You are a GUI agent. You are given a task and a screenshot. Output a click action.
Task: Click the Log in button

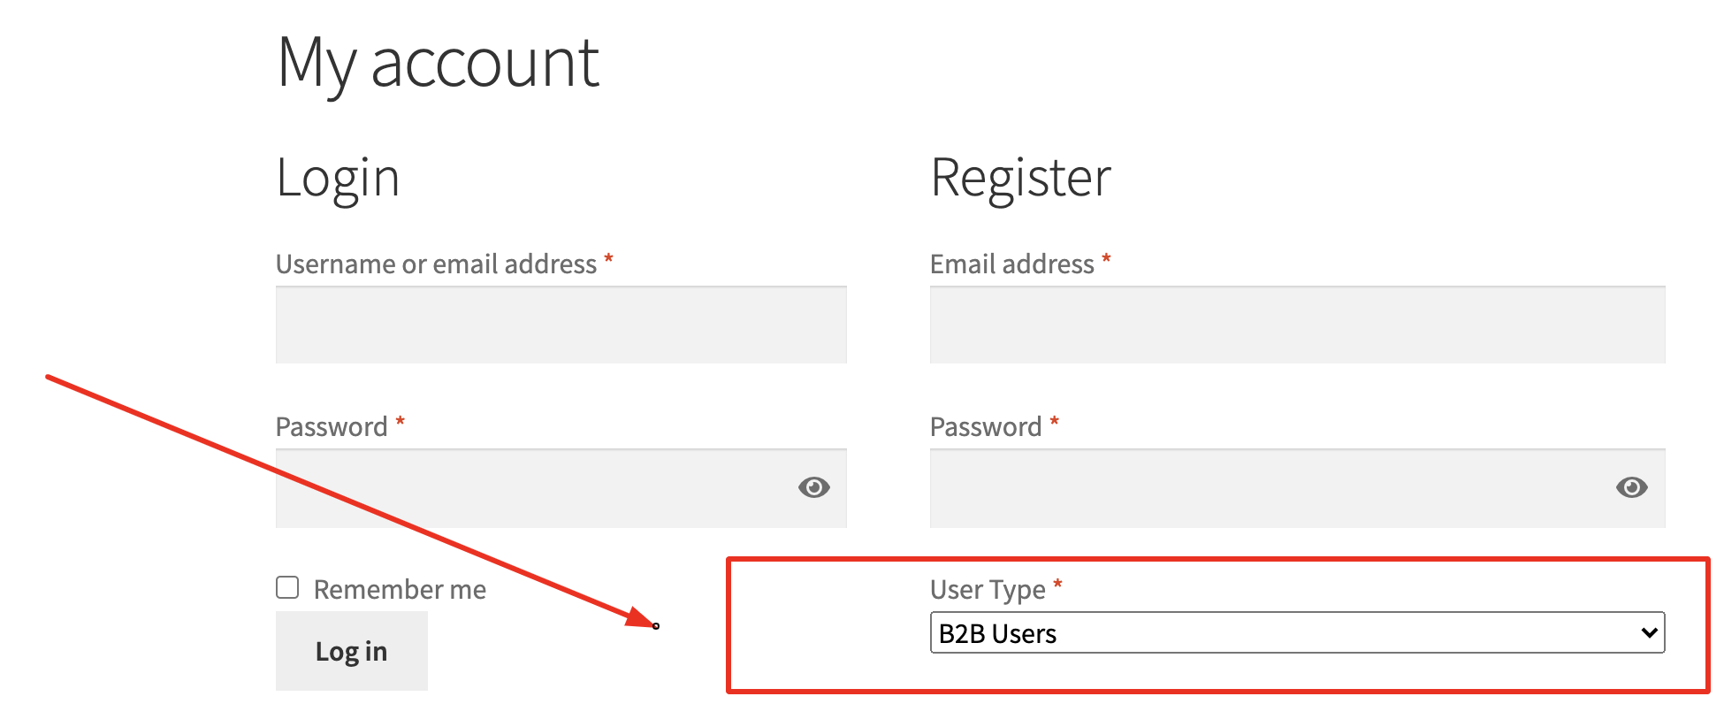(351, 651)
